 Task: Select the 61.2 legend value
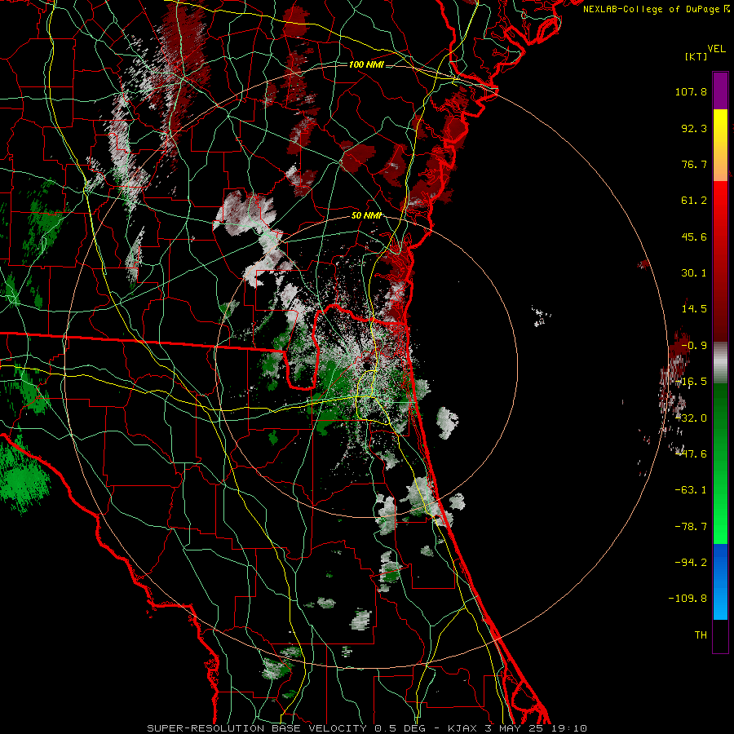[x=694, y=201]
